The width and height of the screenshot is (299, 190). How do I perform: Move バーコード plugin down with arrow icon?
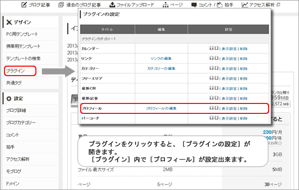click(x=216, y=118)
